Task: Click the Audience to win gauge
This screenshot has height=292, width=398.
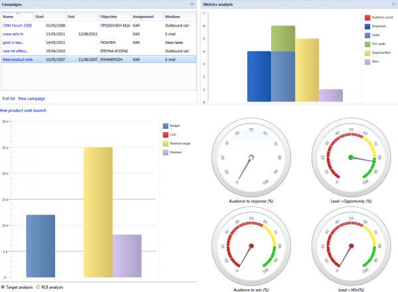Action: point(251,246)
